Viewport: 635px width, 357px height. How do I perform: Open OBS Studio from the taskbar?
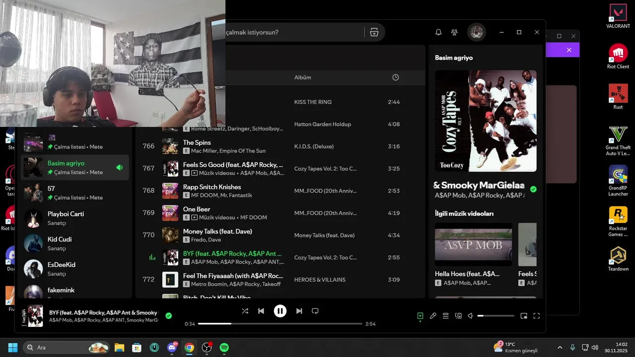(207, 348)
